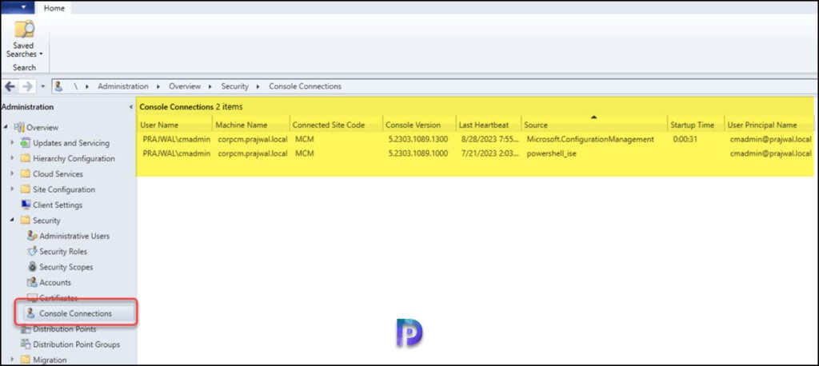This screenshot has width=819, height=366.
Task: Click the Hierarchy Configuration folder icon
Action: point(25,158)
